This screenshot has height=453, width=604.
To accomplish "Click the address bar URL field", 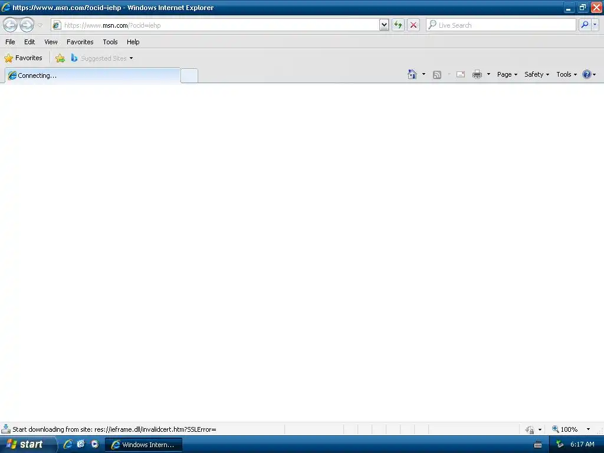I will (x=215, y=25).
